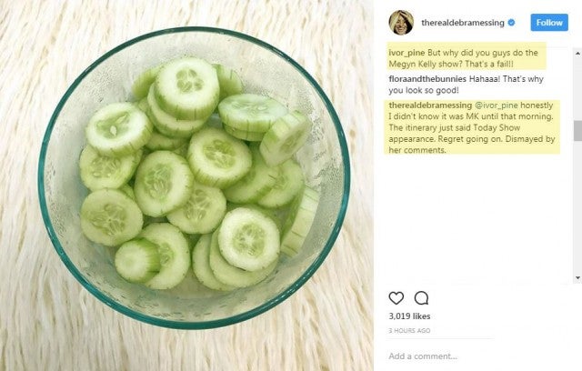Click the comments scrollbar thumb
The height and width of the screenshot is (371, 582).
coord(577,129)
